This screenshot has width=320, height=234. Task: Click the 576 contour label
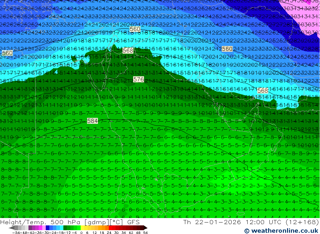point(138,79)
